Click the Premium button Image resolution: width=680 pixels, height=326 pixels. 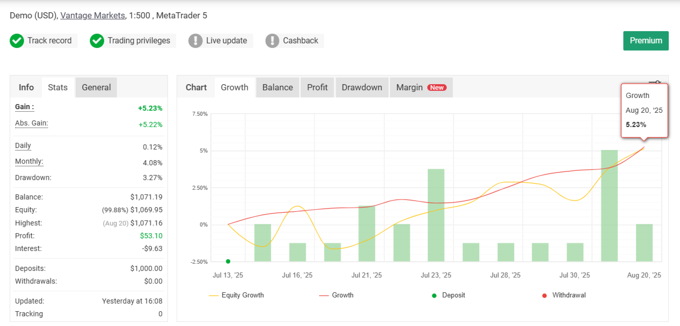click(646, 41)
